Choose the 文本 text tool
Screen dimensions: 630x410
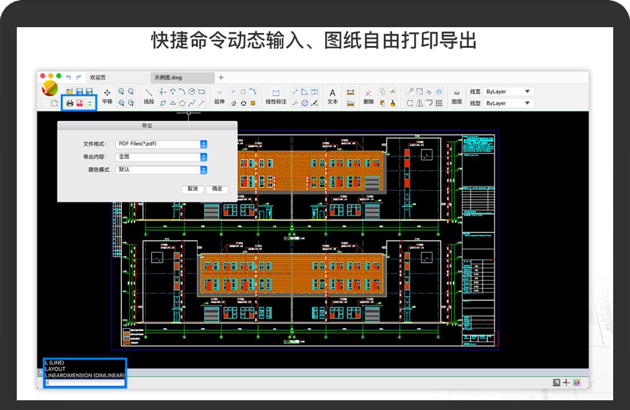[333, 96]
